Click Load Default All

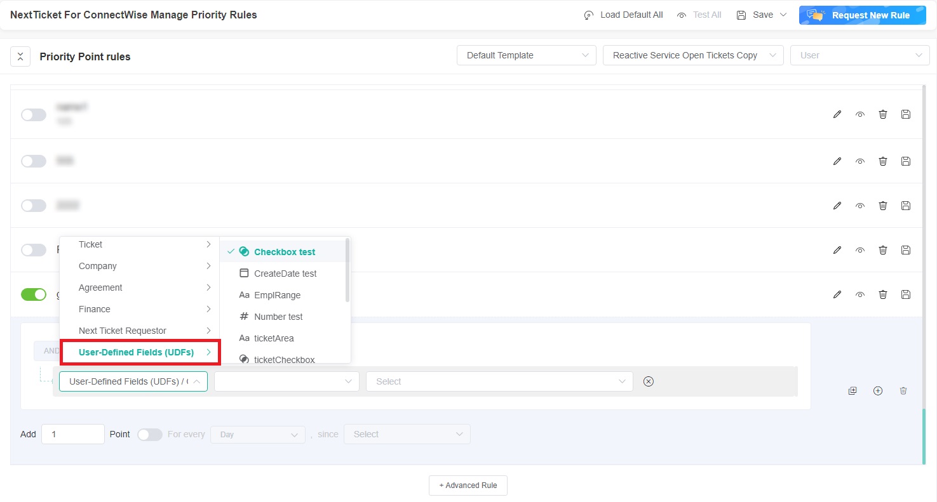tap(623, 15)
